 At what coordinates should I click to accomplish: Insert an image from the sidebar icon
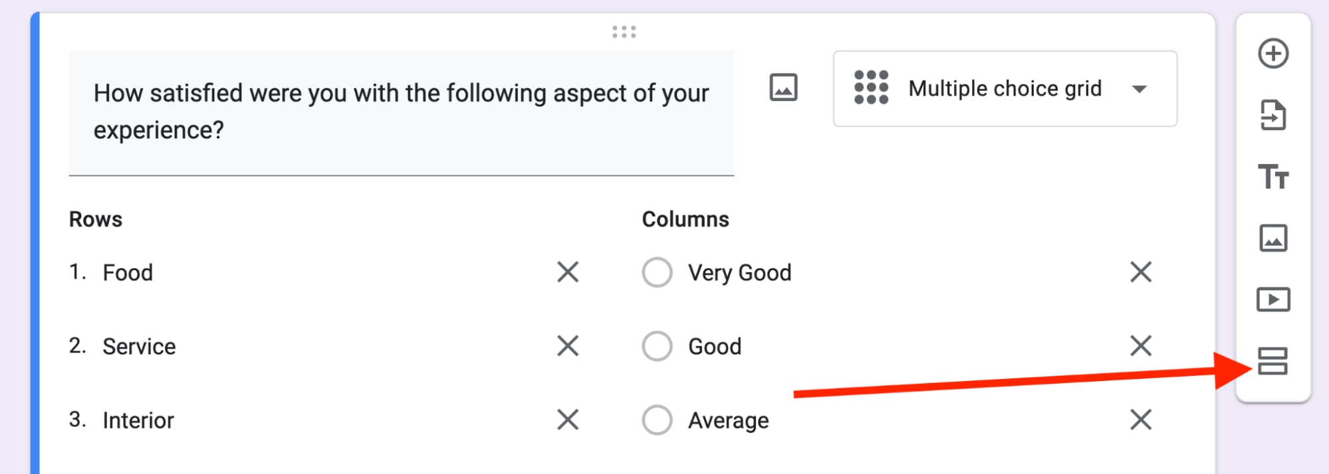(x=1273, y=238)
